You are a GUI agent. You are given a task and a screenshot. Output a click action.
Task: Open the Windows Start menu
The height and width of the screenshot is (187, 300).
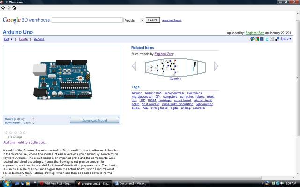tap(5, 183)
